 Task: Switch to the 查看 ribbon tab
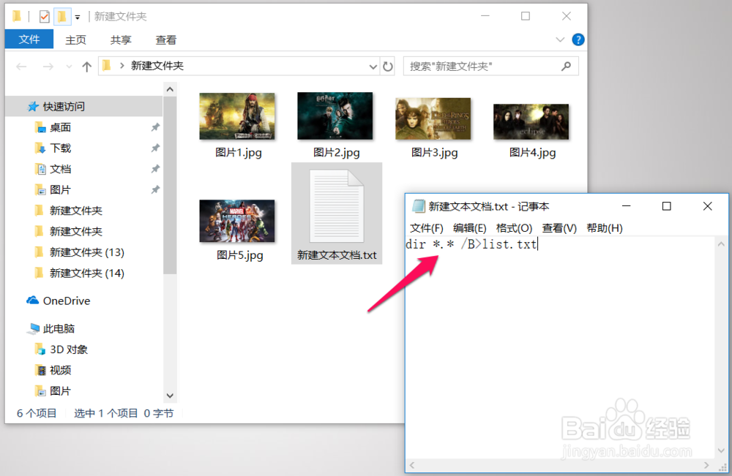pyautogui.click(x=165, y=40)
